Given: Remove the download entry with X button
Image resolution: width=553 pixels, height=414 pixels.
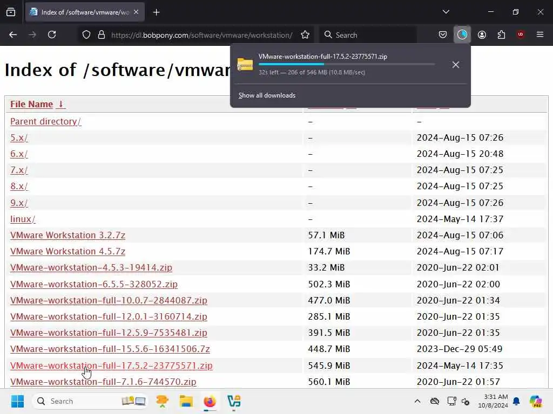Looking at the screenshot, I should click(x=456, y=65).
